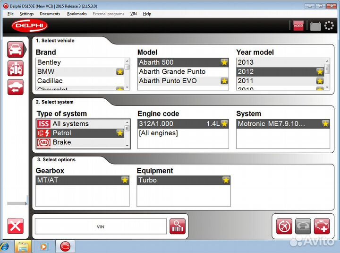Click the second red sidebar icon
This screenshot has height=253, width=340.
click(x=16, y=69)
